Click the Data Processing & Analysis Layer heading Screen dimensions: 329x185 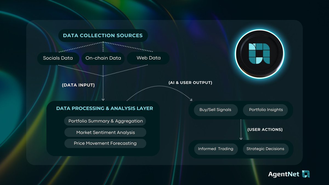coord(104,108)
